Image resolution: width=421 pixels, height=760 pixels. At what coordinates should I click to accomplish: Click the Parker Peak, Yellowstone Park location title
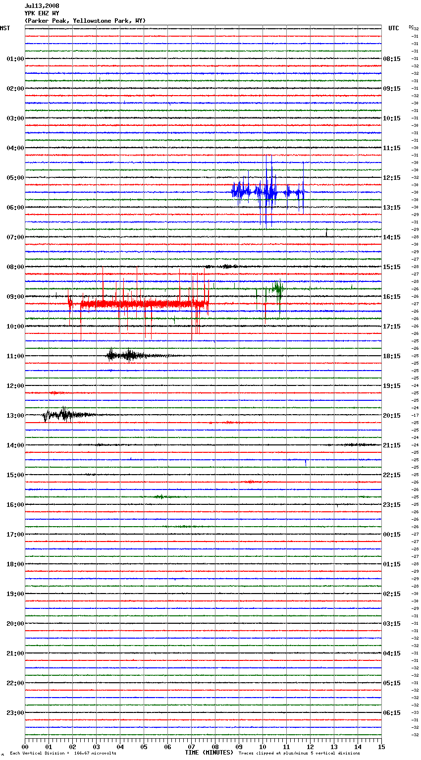pyautogui.click(x=85, y=21)
